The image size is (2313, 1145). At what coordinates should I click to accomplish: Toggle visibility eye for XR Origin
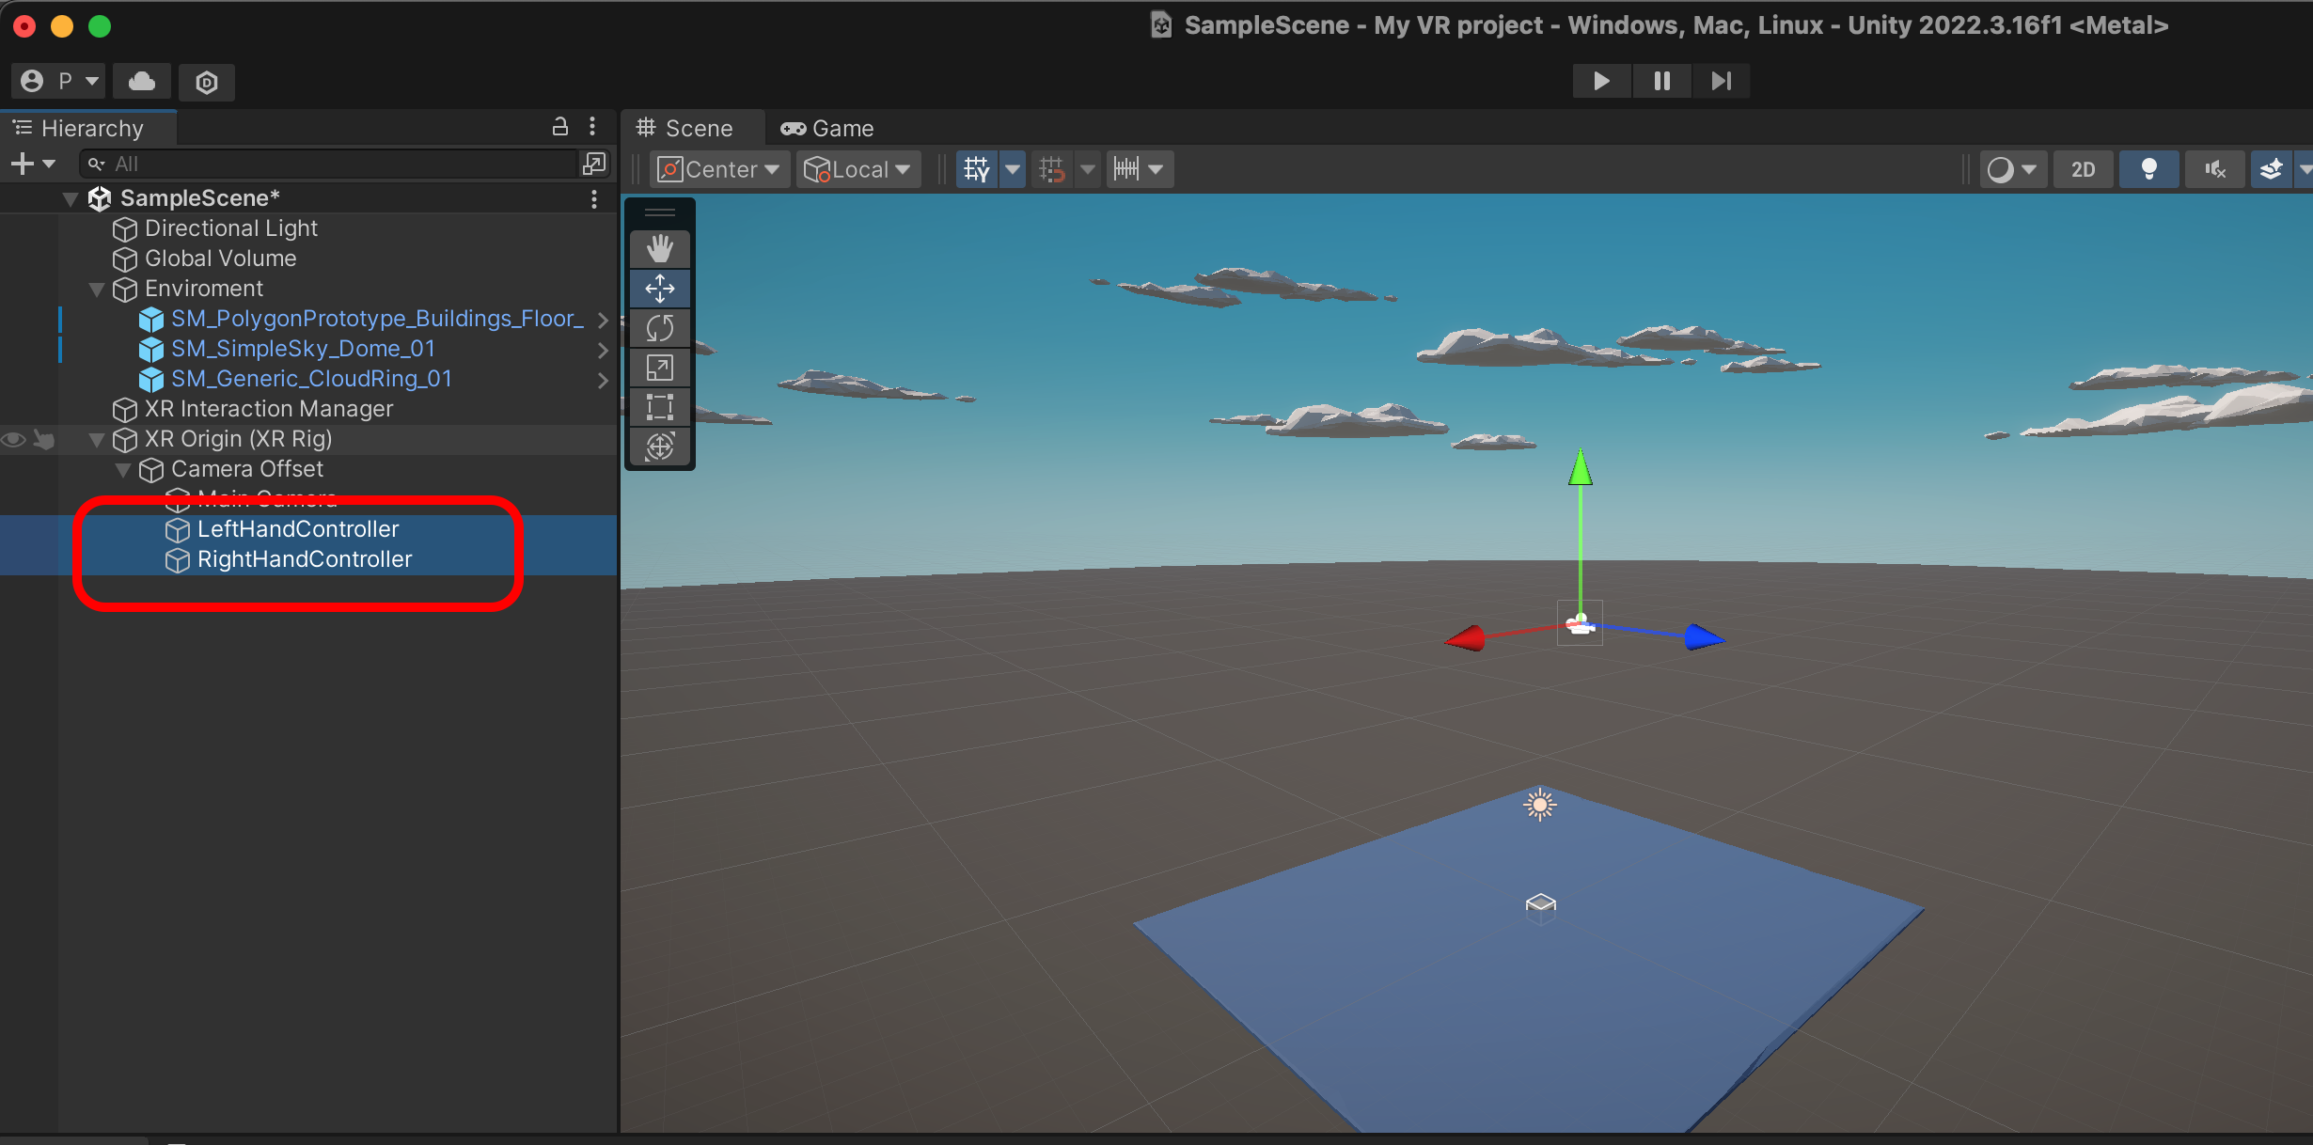14,439
